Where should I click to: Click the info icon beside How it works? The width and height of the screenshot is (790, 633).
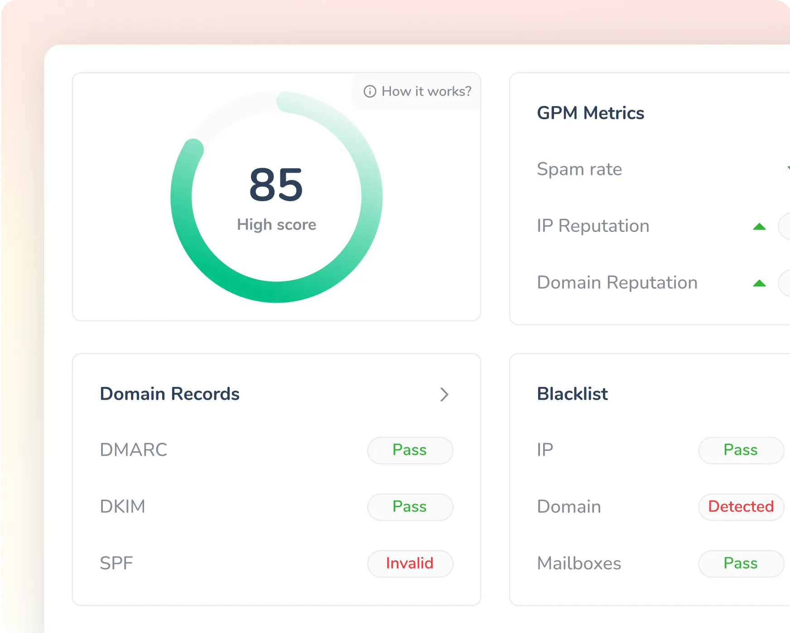pos(370,92)
